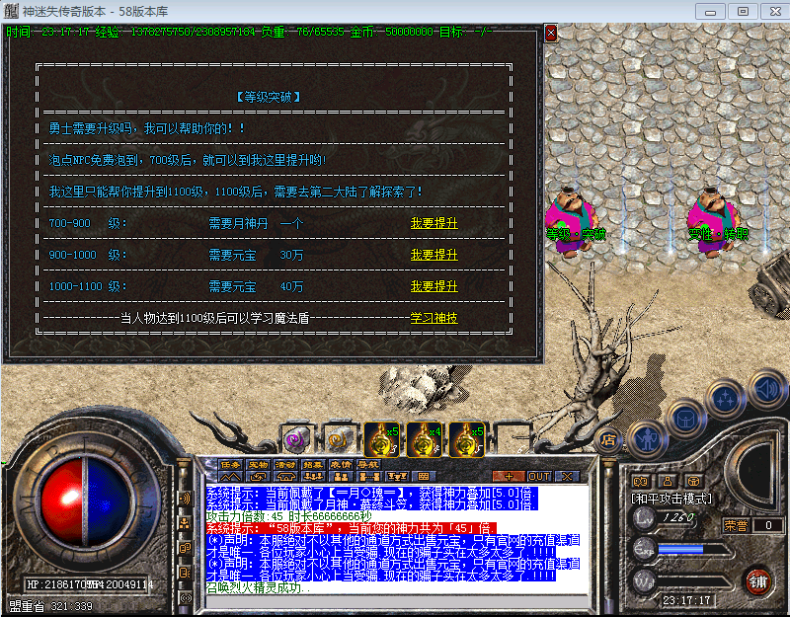
Task: Click 我要提升 for 700-900 级
Action: click(x=434, y=223)
